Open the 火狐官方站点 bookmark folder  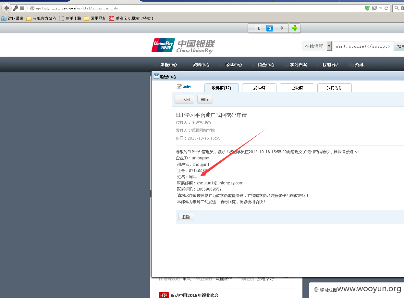click(41, 19)
